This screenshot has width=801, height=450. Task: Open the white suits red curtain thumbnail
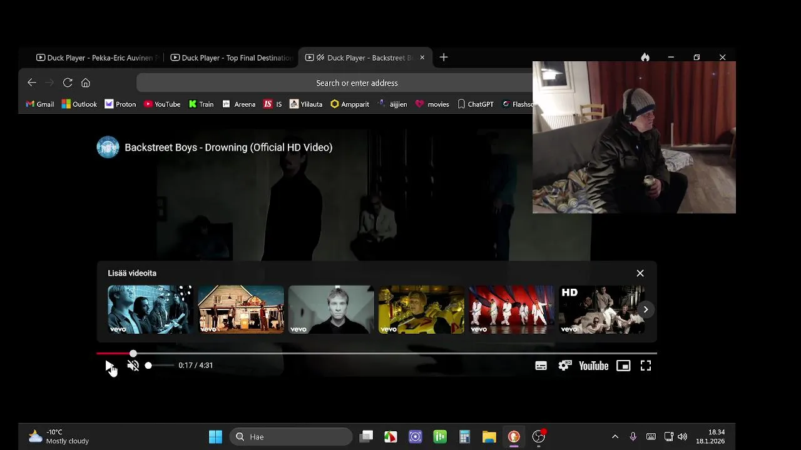(x=511, y=309)
